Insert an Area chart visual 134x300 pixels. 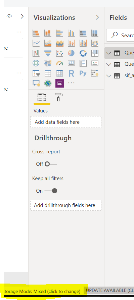coord(48,43)
